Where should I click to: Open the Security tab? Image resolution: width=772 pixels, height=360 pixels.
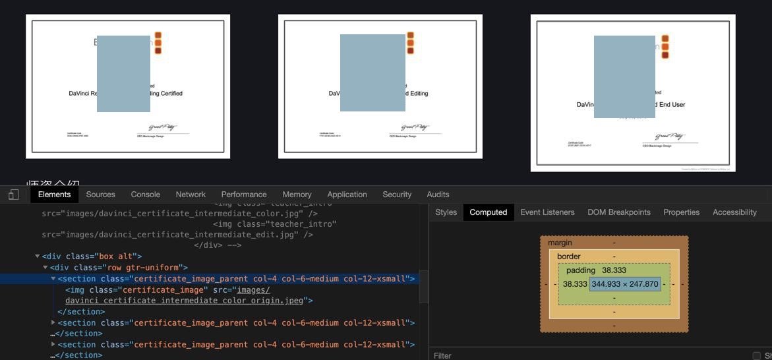tap(397, 195)
